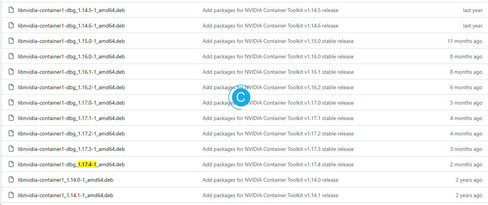Open commit message for Toolkit v1.14.5 release
The width and height of the screenshot is (488, 205).
coord(270,10)
